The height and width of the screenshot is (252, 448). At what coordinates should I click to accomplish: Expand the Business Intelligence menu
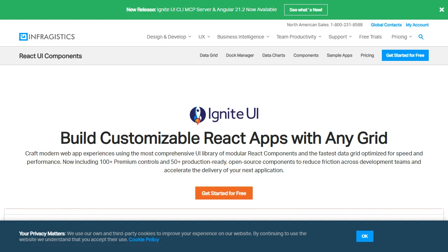coord(243,37)
